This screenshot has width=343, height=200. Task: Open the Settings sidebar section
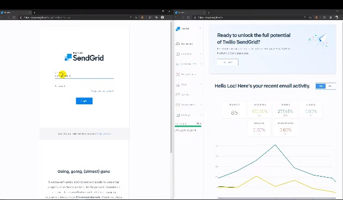point(183,115)
